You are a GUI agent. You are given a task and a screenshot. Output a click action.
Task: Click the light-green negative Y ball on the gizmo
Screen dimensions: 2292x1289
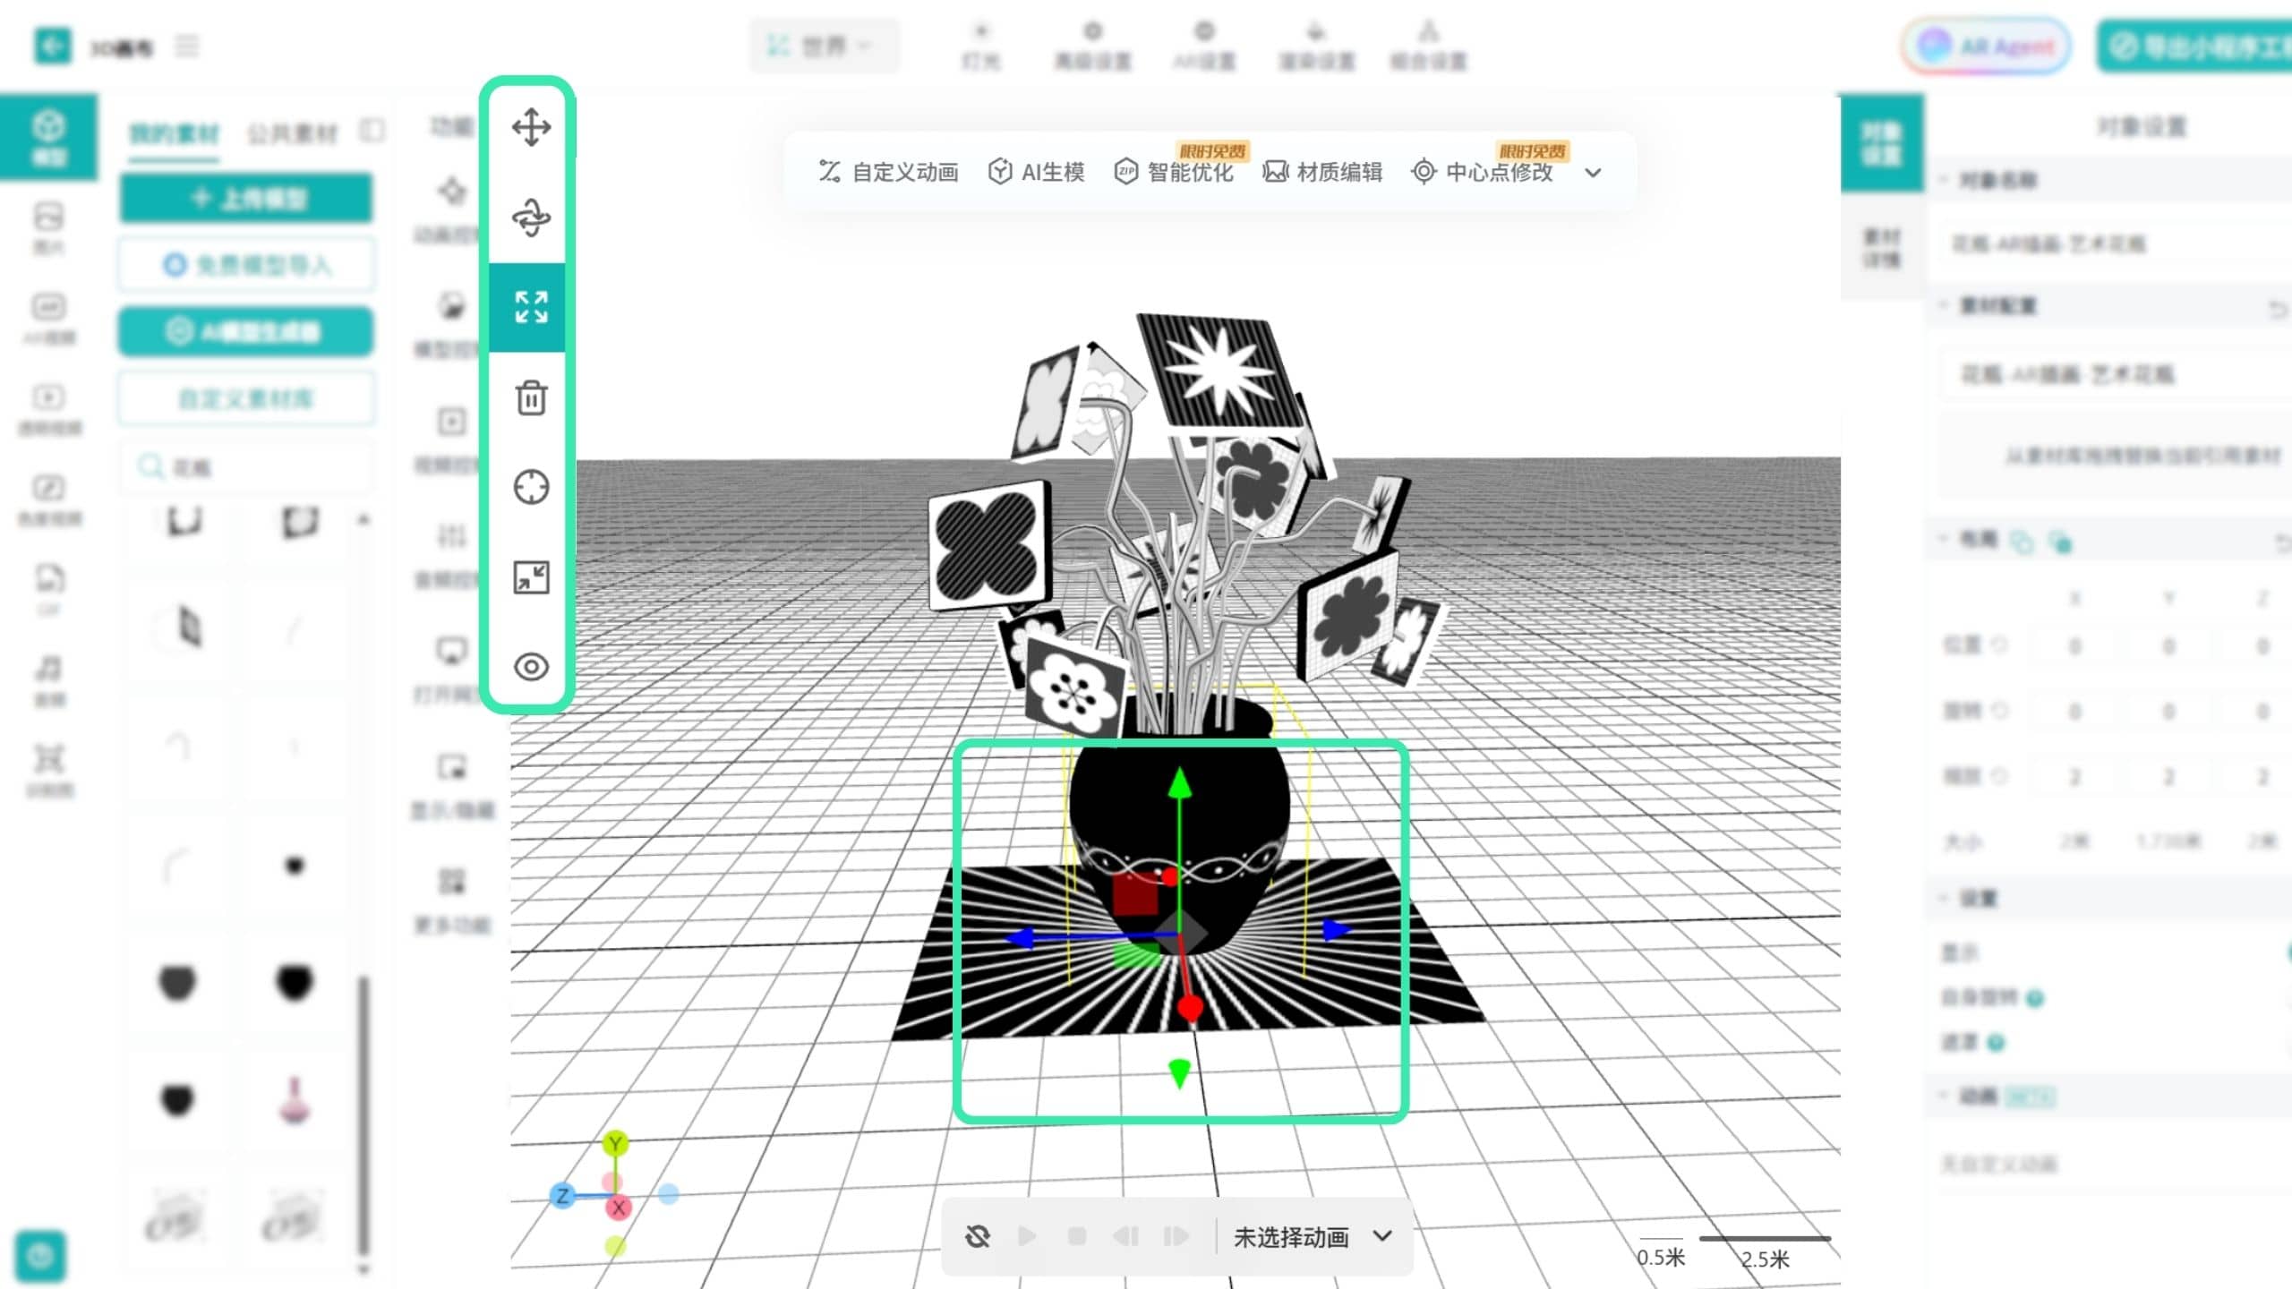[x=615, y=1245]
